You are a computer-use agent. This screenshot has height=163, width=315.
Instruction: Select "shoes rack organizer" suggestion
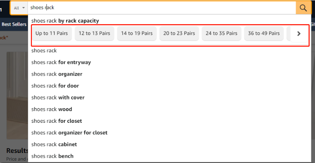(57, 74)
